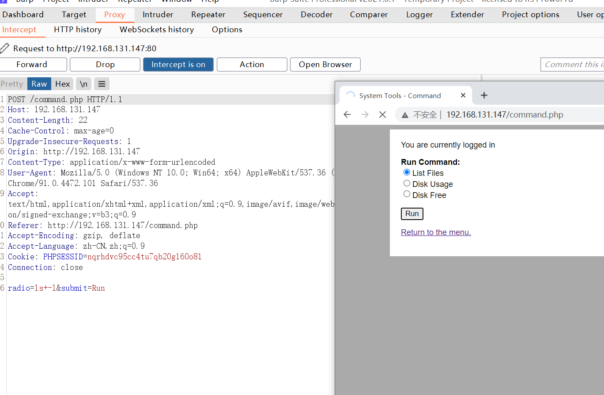Image resolution: width=604 pixels, height=395 pixels.
Task: Click the Run button on the webpage
Action: point(412,214)
